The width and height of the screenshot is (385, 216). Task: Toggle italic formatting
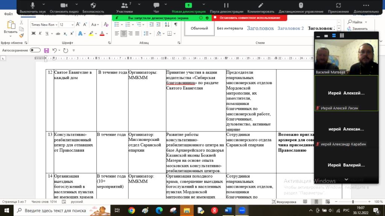[40, 33]
